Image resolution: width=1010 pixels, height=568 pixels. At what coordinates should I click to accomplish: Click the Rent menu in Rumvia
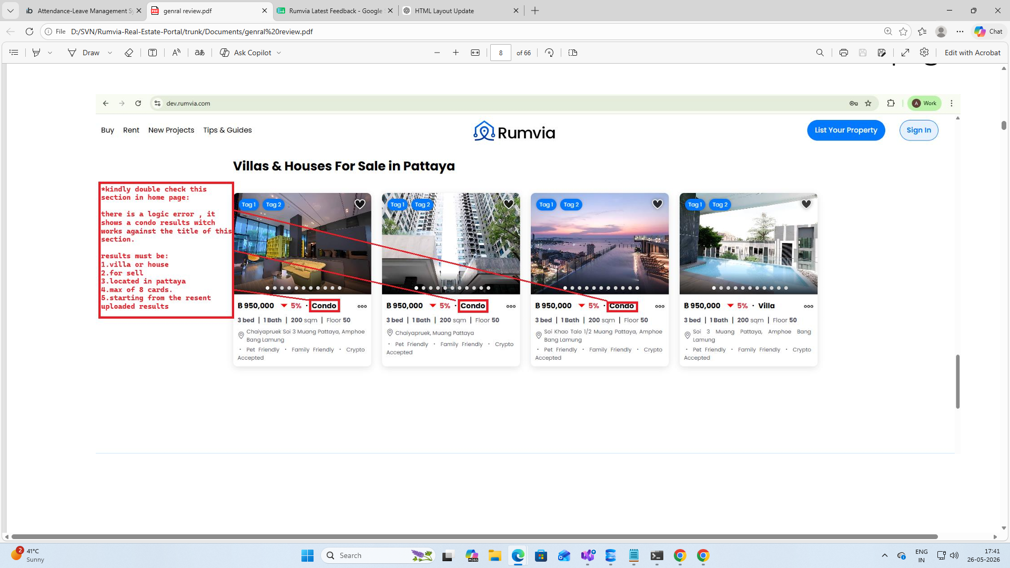(x=131, y=130)
